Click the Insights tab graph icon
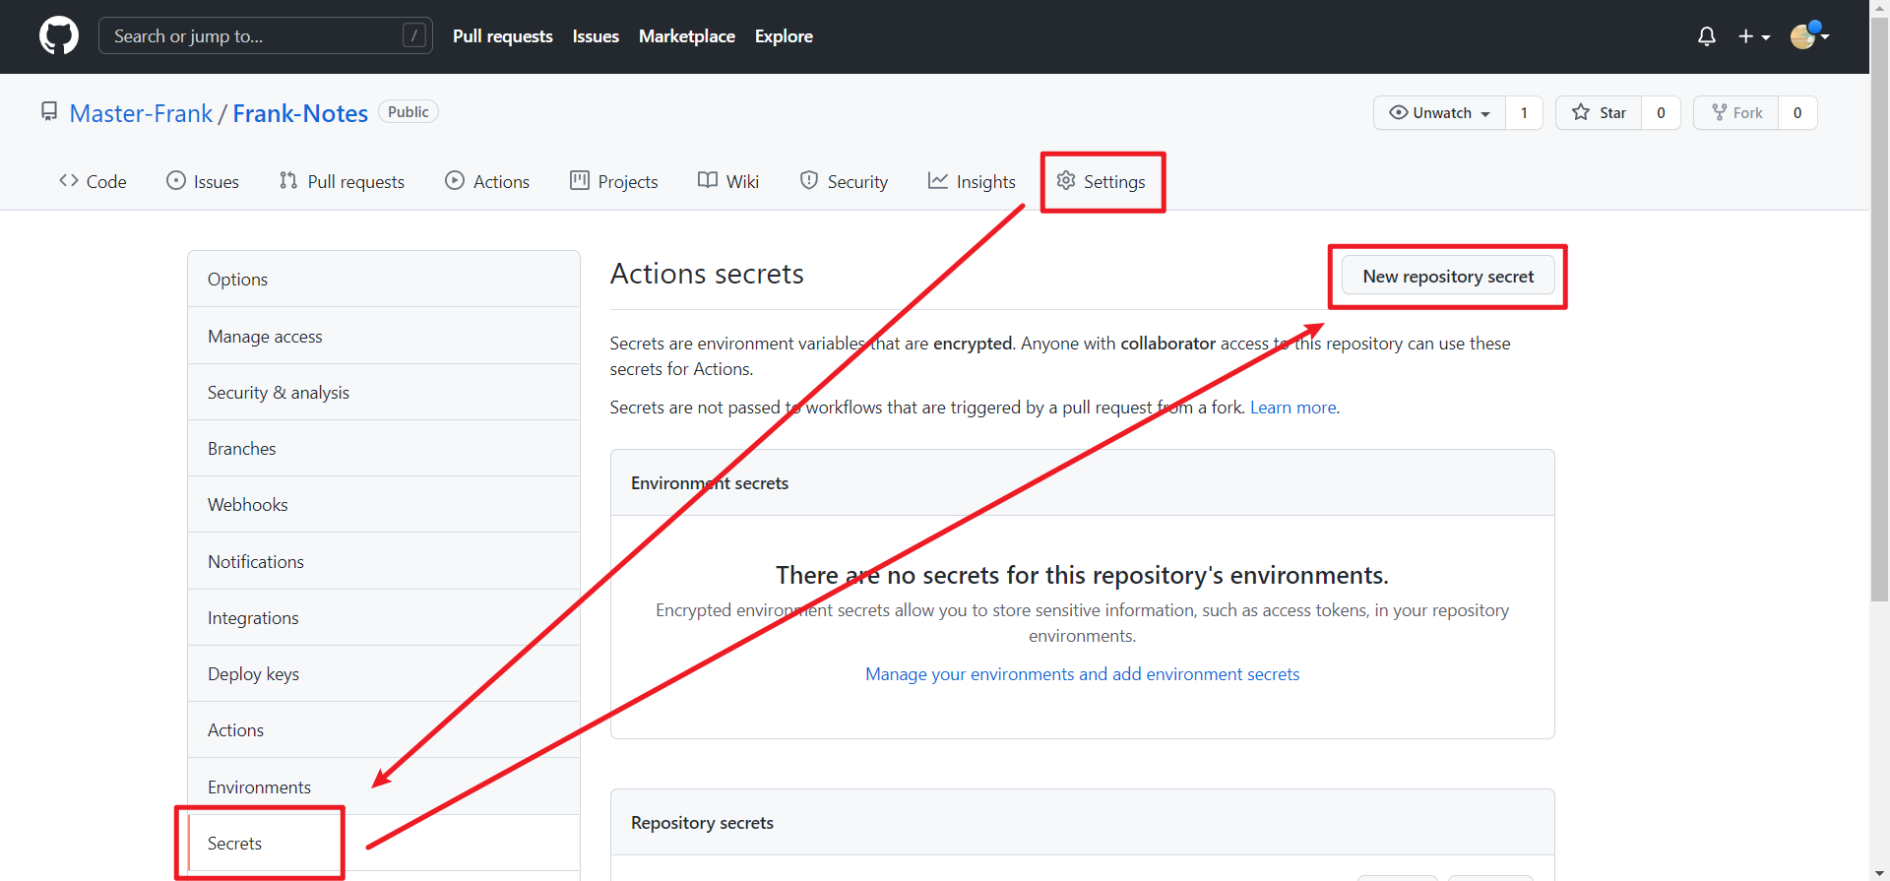 click(938, 180)
